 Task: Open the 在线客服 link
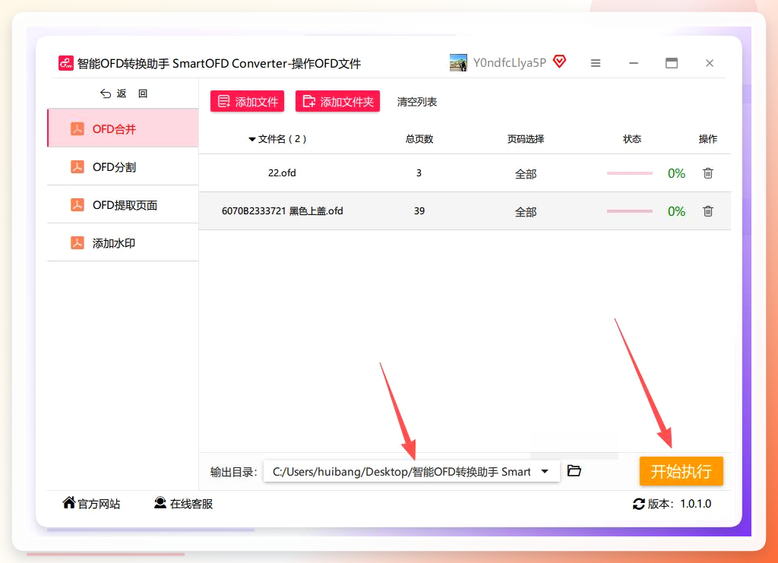(191, 504)
